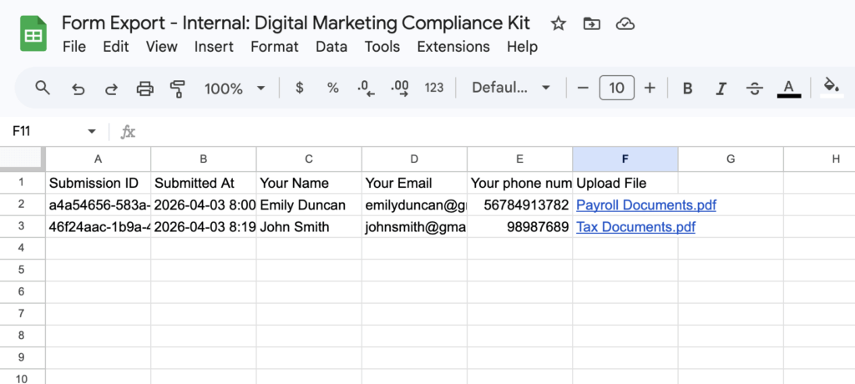Image resolution: width=855 pixels, height=384 pixels.
Task: Star this spreadsheet
Action: point(558,23)
